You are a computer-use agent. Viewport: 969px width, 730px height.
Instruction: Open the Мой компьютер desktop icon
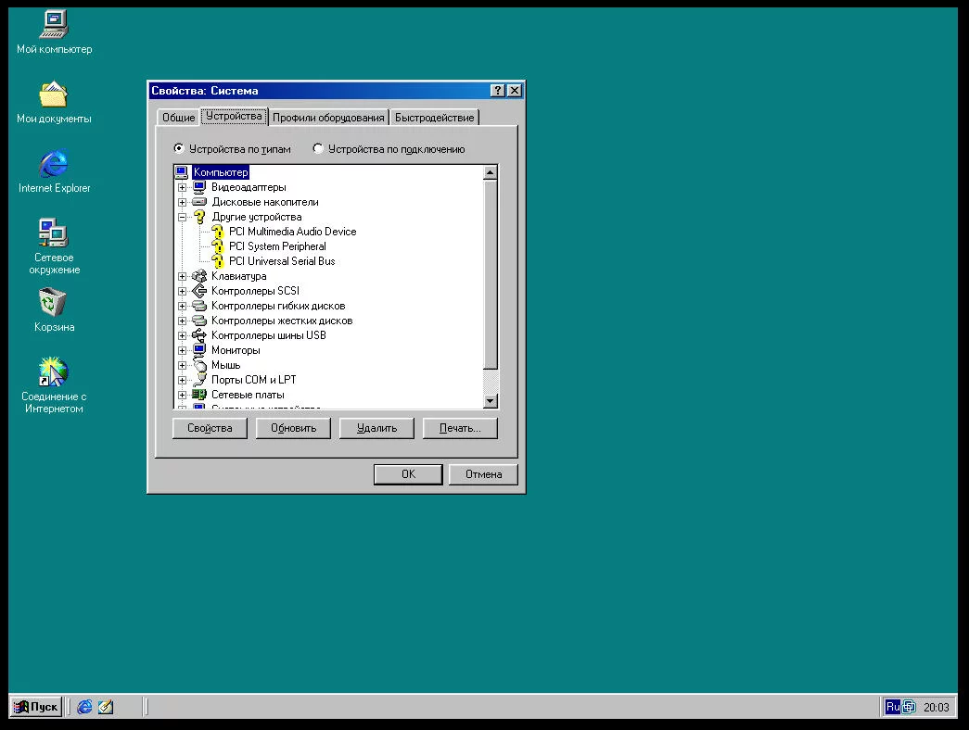point(54,25)
